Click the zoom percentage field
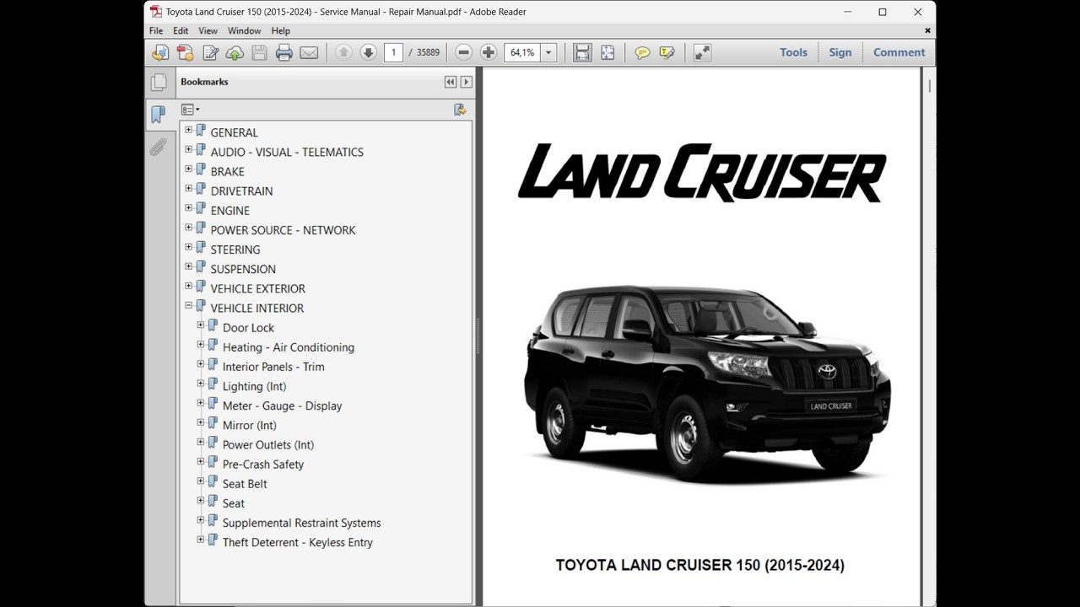1080x607 pixels. pos(522,52)
